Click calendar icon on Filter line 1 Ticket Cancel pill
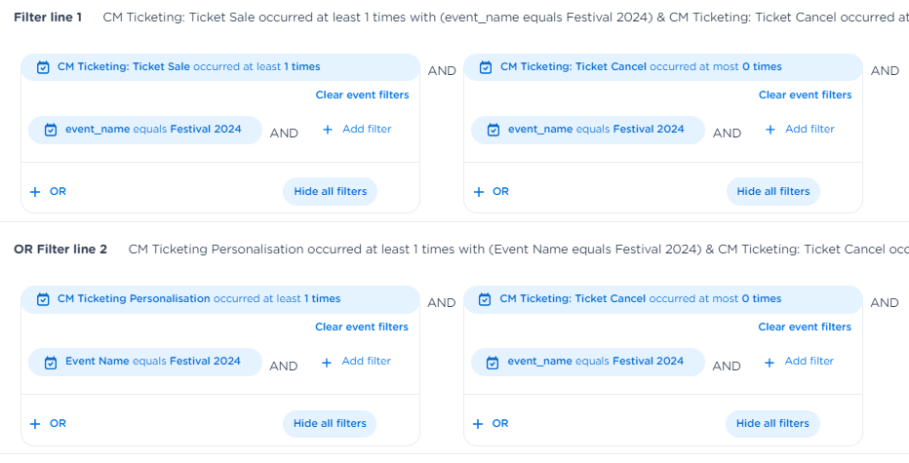This screenshot has height=463, width=909. point(486,67)
